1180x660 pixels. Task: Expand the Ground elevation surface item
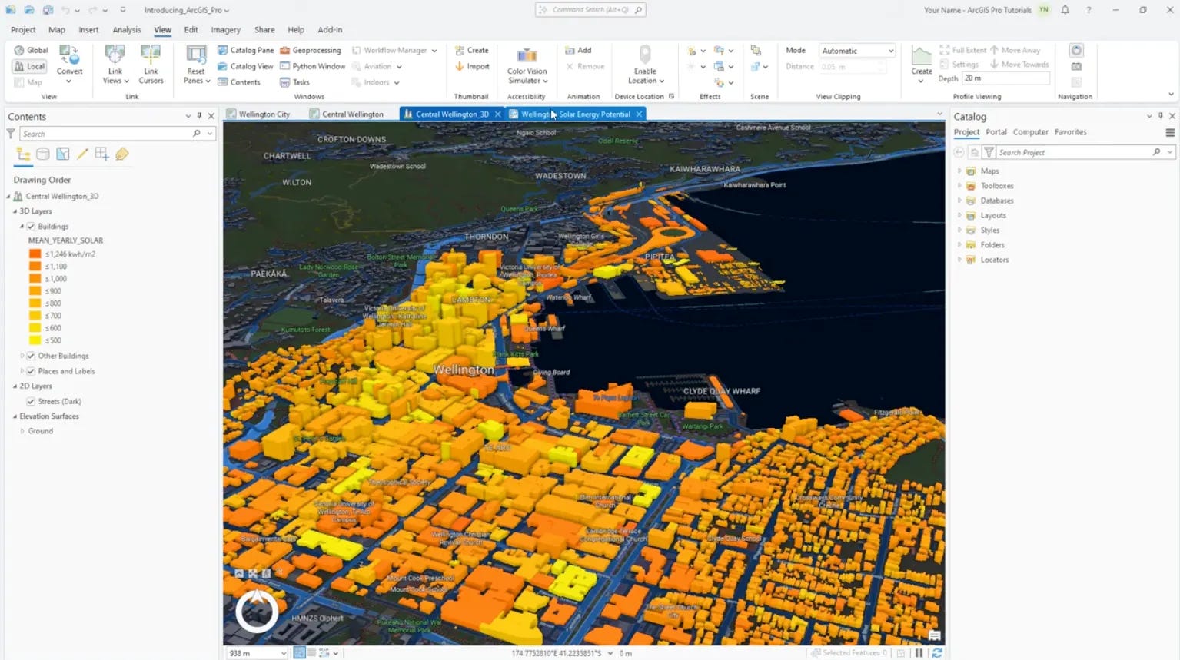[x=22, y=431]
